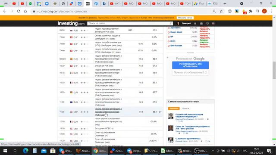Switch to the Google Ads 'Пла' tab
The width and height of the screenshot is (276, 155).
pyautogui.click(x=199, y=3)
